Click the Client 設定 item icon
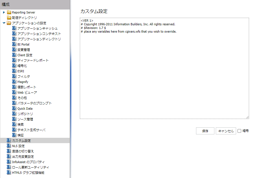The image size is (255, 178). pos(14,55)
